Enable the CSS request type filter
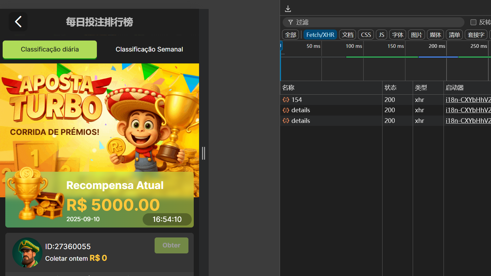This screenshot has height=276, width=491. 366,35
